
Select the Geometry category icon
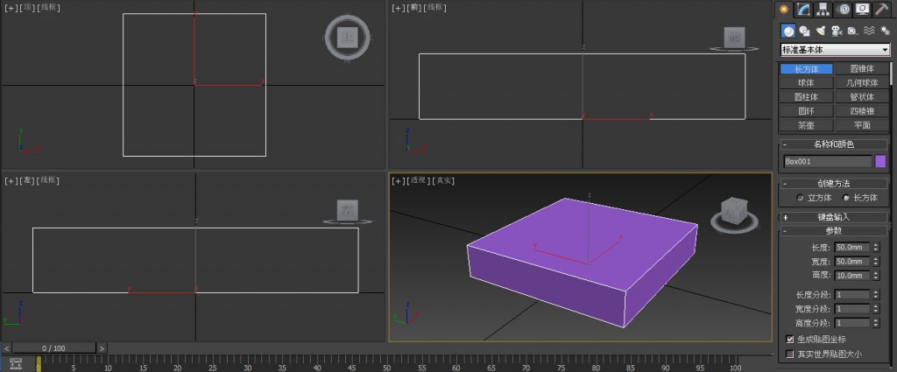coord(789,31)
